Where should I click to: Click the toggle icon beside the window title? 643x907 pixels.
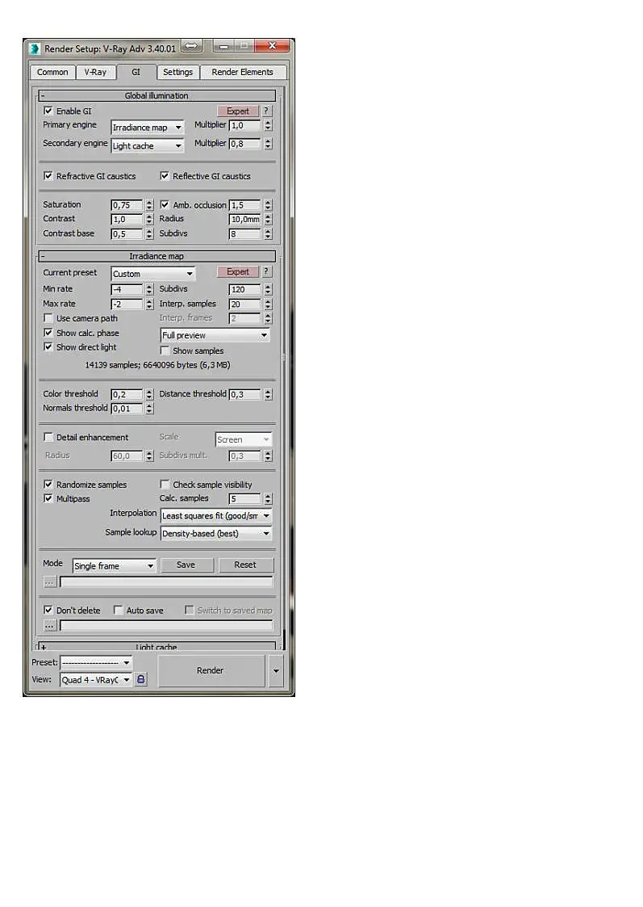[192, 46]
